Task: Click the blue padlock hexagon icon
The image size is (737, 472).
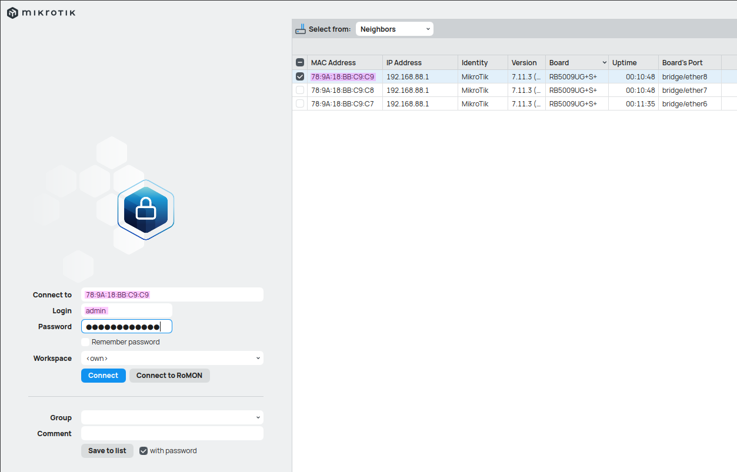Action: coord(146,210)
